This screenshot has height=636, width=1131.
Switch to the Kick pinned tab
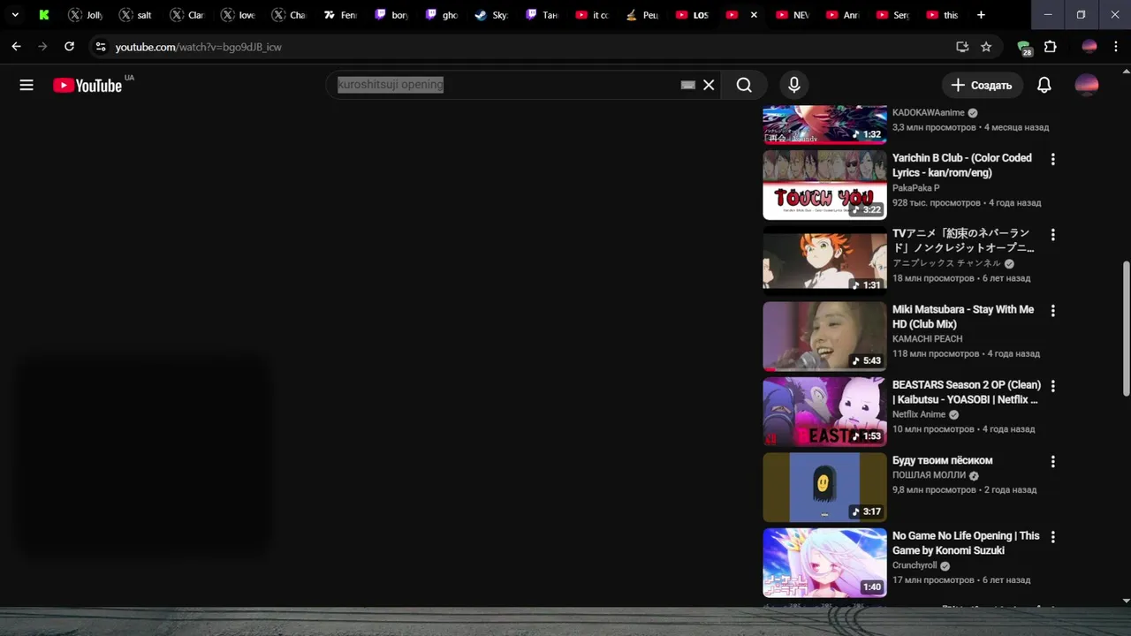(44, 15)
